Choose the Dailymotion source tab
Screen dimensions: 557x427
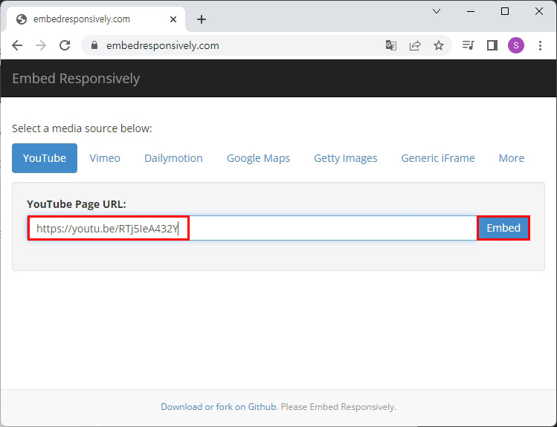[x=173, y=158]
